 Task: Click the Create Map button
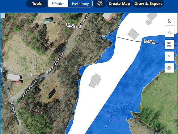119,4
